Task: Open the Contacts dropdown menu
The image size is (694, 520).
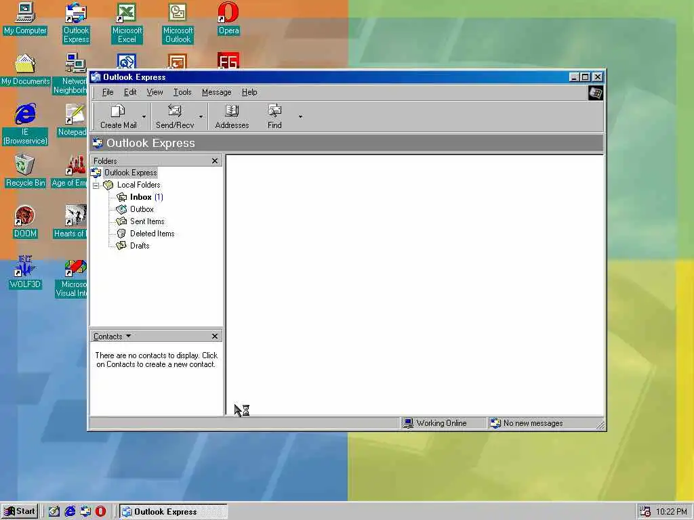Action: point(112,337)
